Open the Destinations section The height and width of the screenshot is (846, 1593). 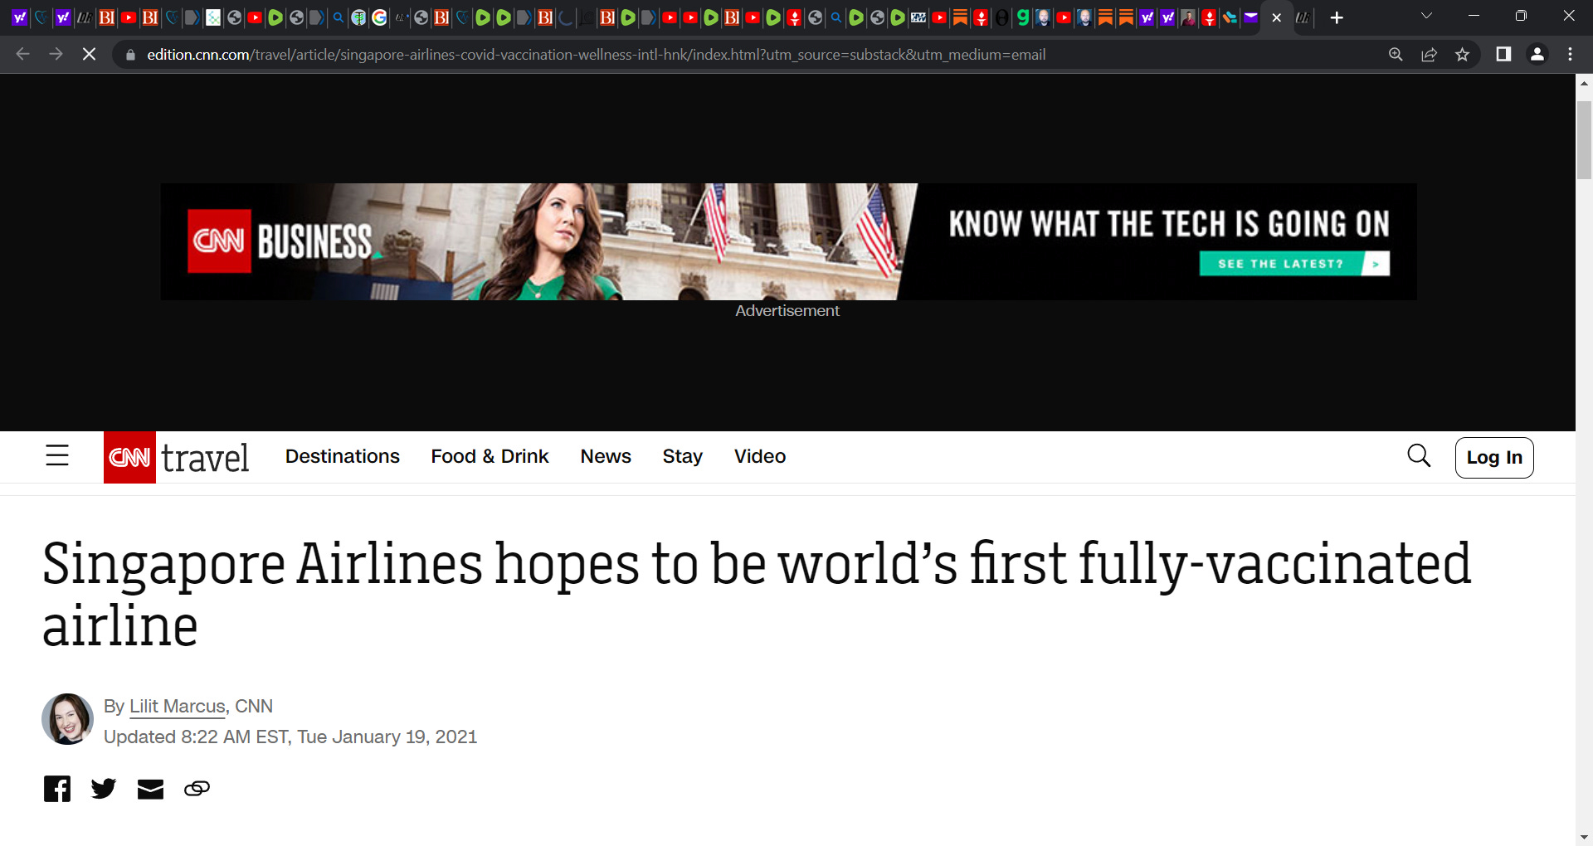[343, 456]
